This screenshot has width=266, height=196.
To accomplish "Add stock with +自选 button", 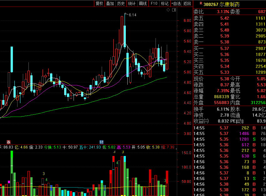I will tap(176, 3).
